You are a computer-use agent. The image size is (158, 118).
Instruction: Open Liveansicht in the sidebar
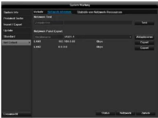(x=16, y=114)
